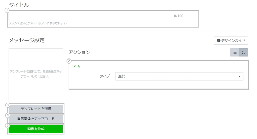Switch to the list view icon
This screenshot has height=139, width=257.
(x=235, y=52)
